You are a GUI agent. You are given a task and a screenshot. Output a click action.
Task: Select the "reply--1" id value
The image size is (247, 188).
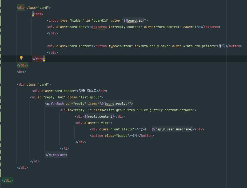tap(82, 110)
